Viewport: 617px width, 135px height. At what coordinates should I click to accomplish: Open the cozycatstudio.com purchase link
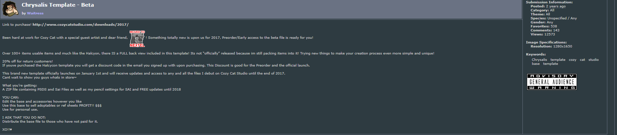click(x=81, y=25)
